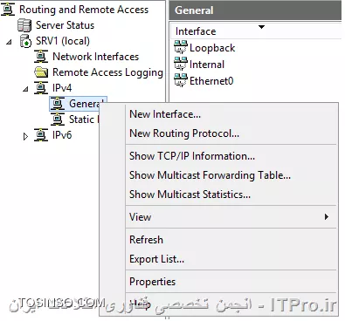
Task: Click the SRV1 (local) server icon
Action: [x=25, y=41]
